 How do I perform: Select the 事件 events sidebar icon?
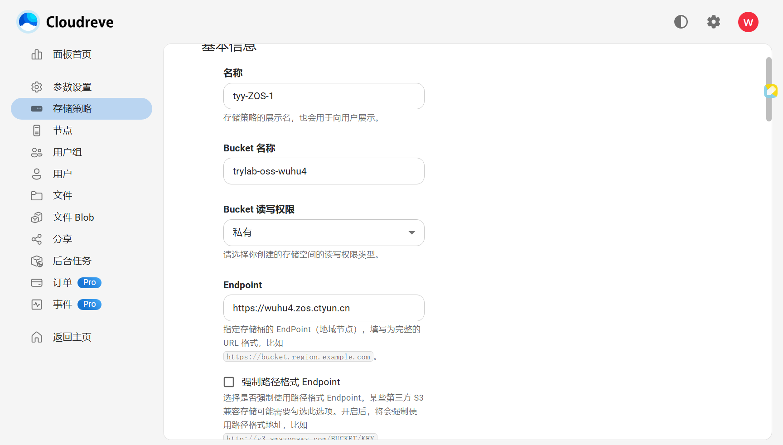point(37,305)
